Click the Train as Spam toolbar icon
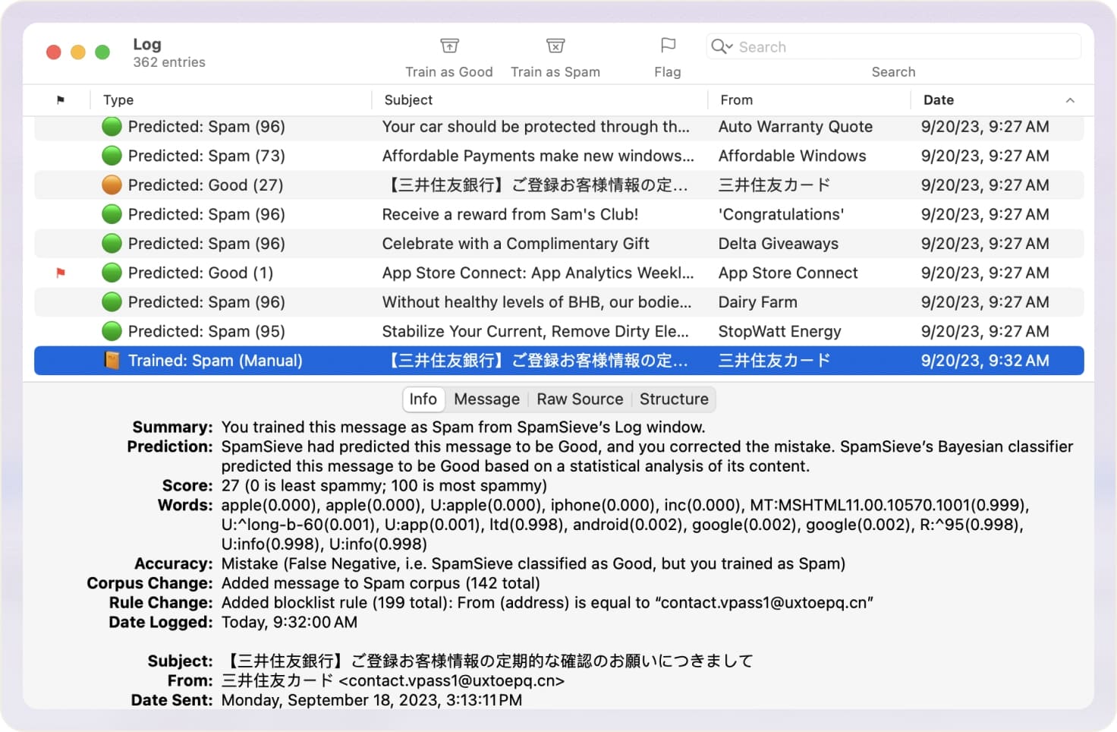Screen dimensions: 1117x732 click(x=555, y=47)
